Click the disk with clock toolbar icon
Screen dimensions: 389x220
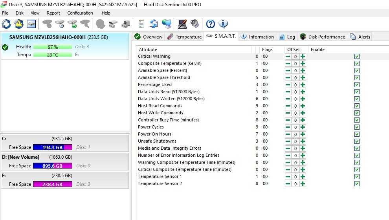60,24
